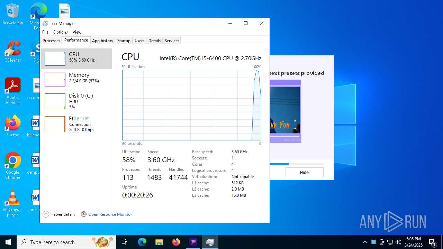Open the purple video app taskbar icon
Viewport: 443px width, 249px height.
(x=193, y=242)
